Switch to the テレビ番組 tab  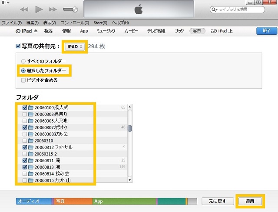[x=156, y=31]
